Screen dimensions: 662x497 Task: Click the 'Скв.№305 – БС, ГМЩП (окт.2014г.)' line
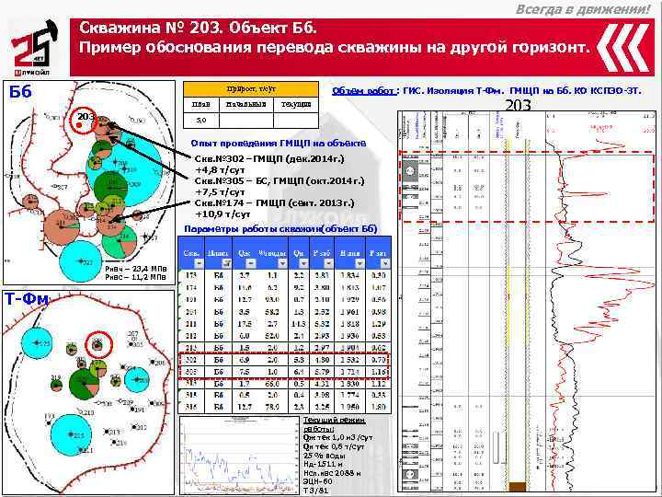click(x=280, y=181)
